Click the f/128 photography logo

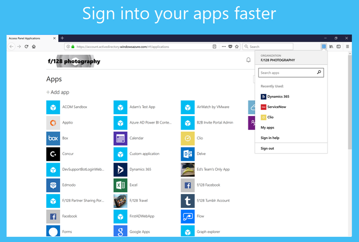pos(74,61)
